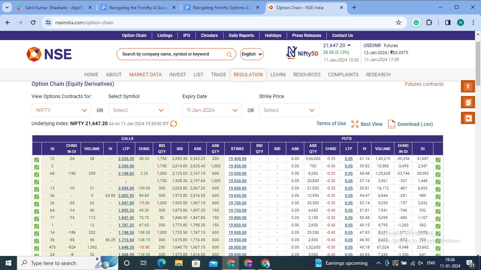Click the 19,500.00 strike price link
This screenshot has width=481, height=270.
tap(237, 173)
